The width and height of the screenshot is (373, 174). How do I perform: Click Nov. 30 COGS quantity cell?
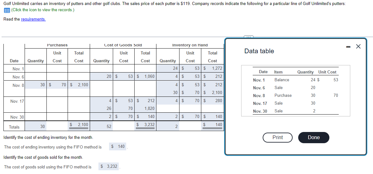(x=102, y=116)
